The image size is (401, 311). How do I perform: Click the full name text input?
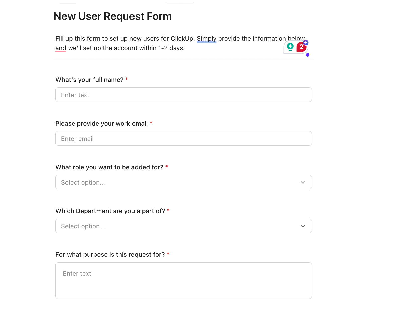click(x=183, y=95)
